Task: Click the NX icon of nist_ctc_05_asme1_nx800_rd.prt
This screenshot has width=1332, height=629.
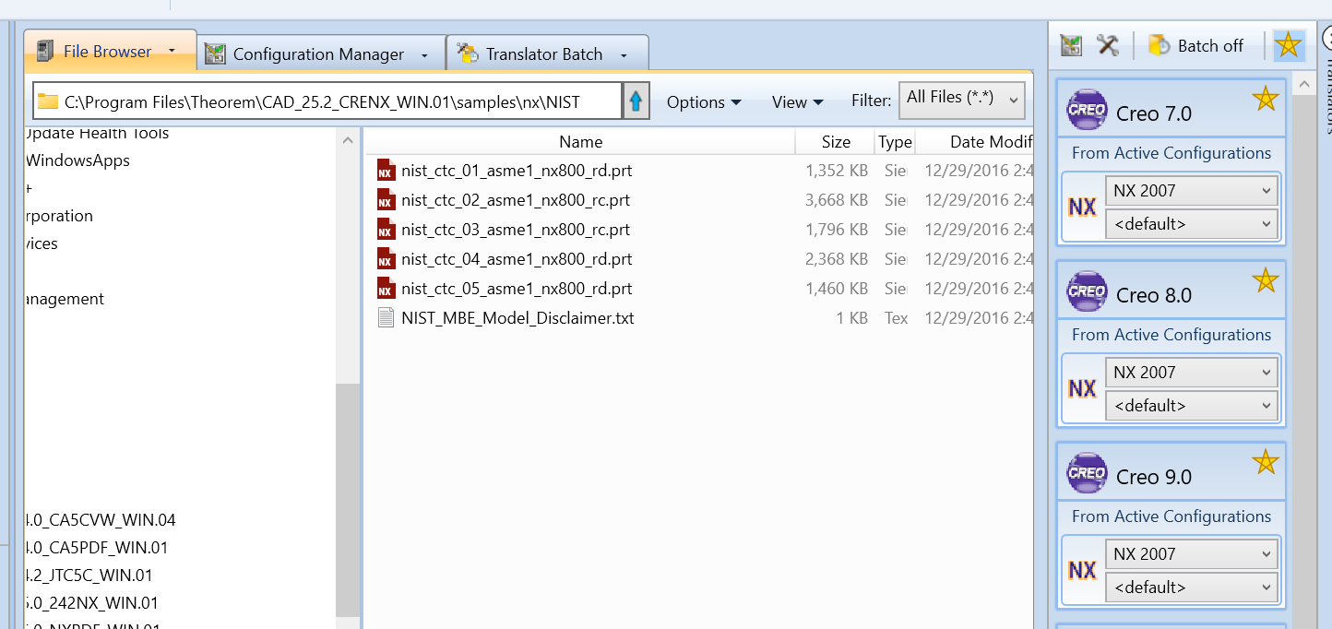Action: 386,289
